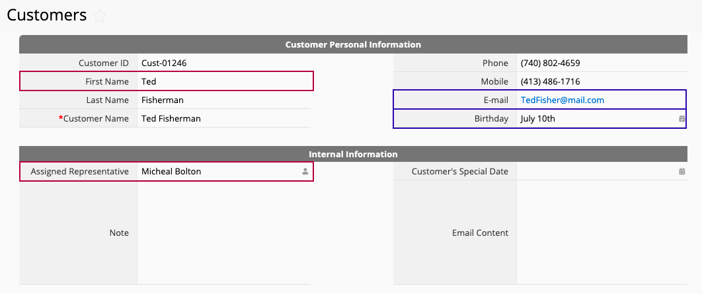Click the Mobile number field

coord(602,81)
